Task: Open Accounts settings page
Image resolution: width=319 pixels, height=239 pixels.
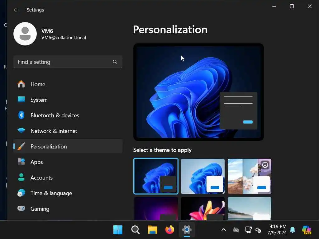Action: (x=68, y=177)
